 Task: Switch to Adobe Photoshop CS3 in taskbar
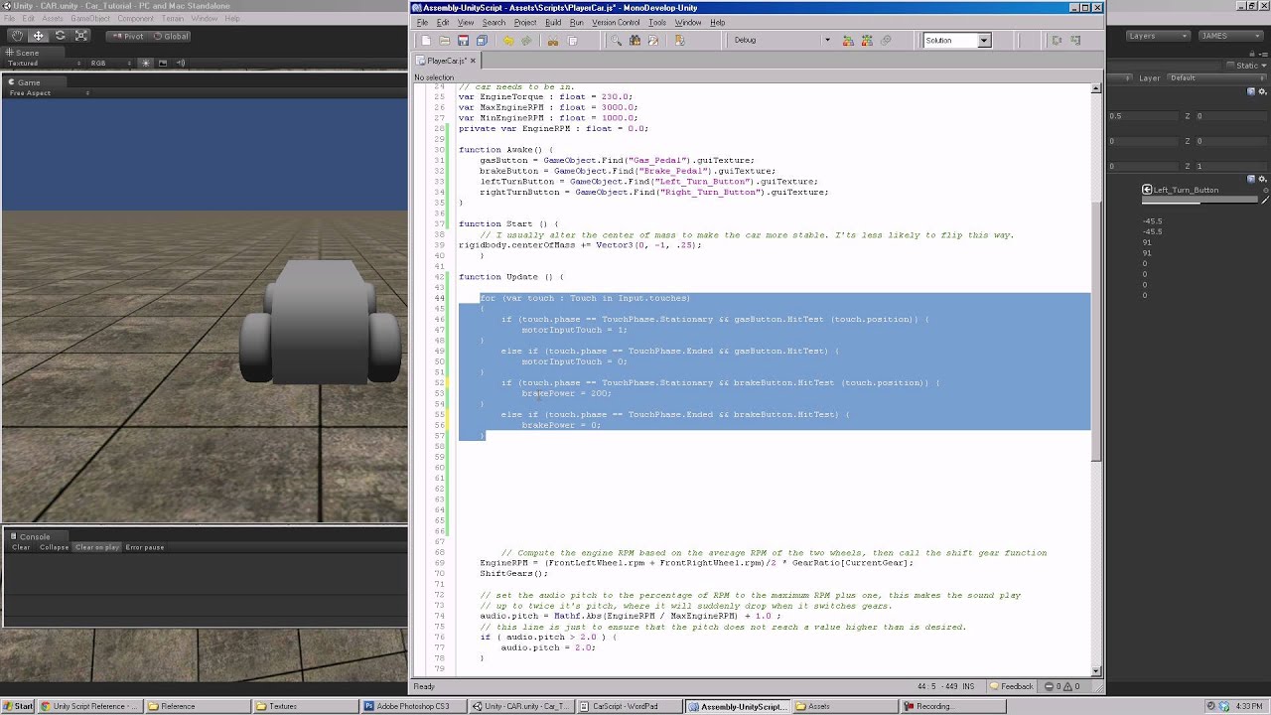pyautogui.click(x=412, y=706)
